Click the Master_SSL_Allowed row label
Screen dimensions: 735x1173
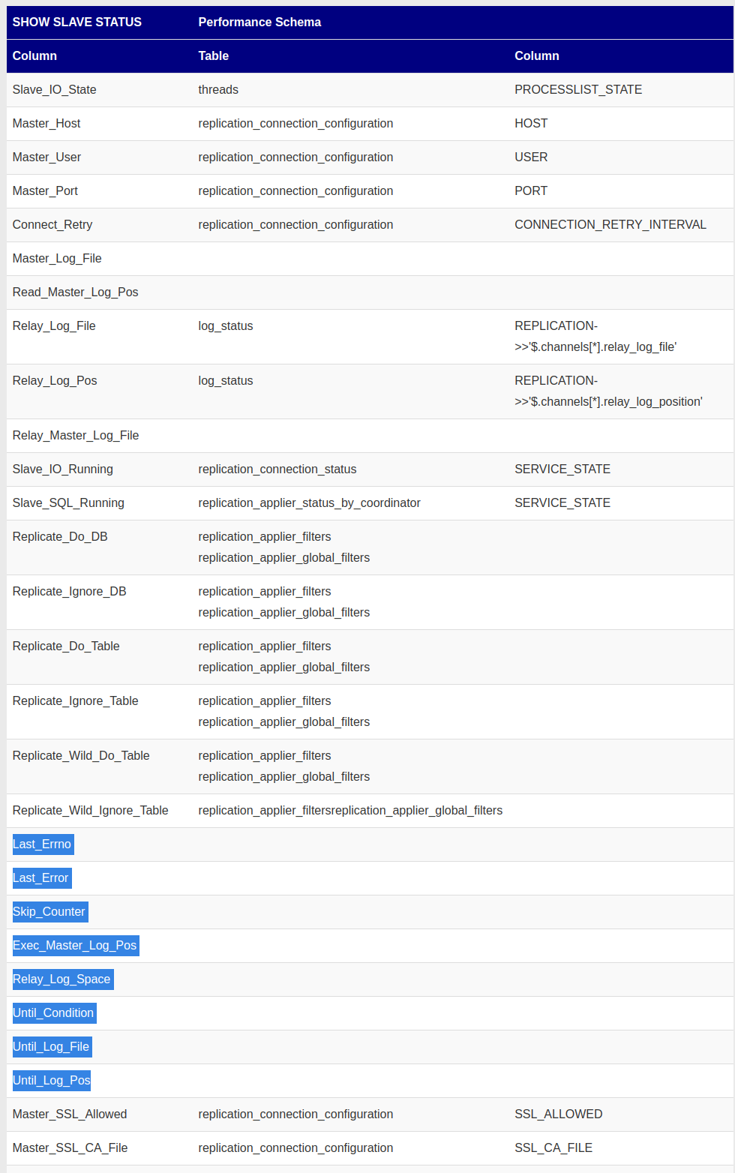pyautogui.click(x=70, y=1114)
